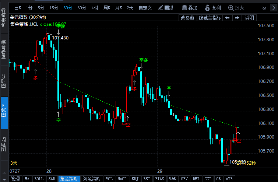Viewport: 278px width, 182px height.
Task: Select the 30分 period
Action: (68, 8)
